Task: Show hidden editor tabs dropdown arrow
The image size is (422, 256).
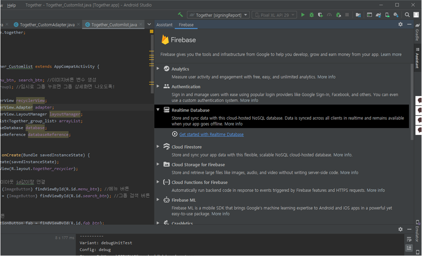Action: [149, 25]
